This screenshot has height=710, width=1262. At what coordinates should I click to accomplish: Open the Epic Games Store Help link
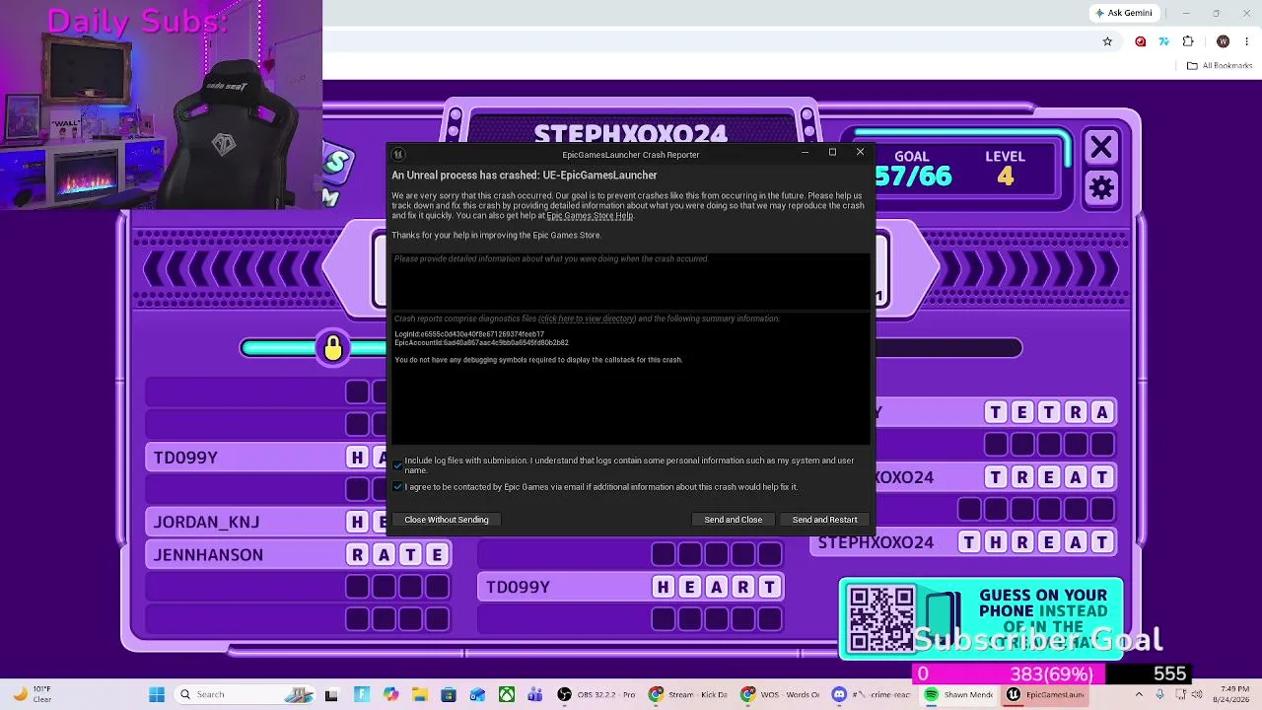pyautogui.click(x=590, y=216)
